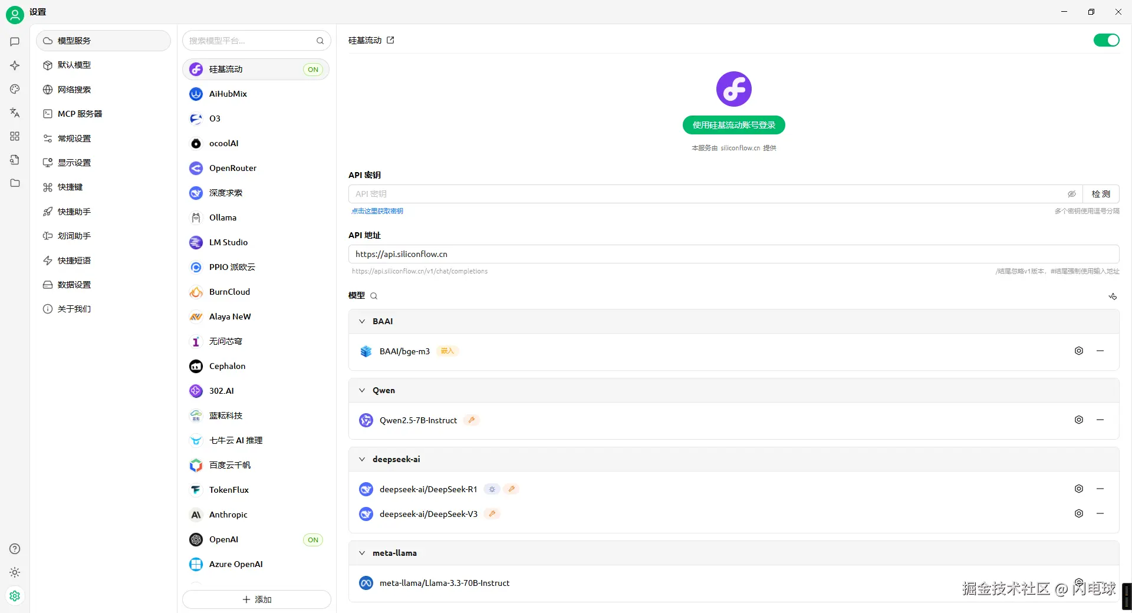The width and height of the screenshot is (1132, 613).
Task: Remove the deepseek-ai/DeepSeek-V3 model
Action: coord(1100,513)
